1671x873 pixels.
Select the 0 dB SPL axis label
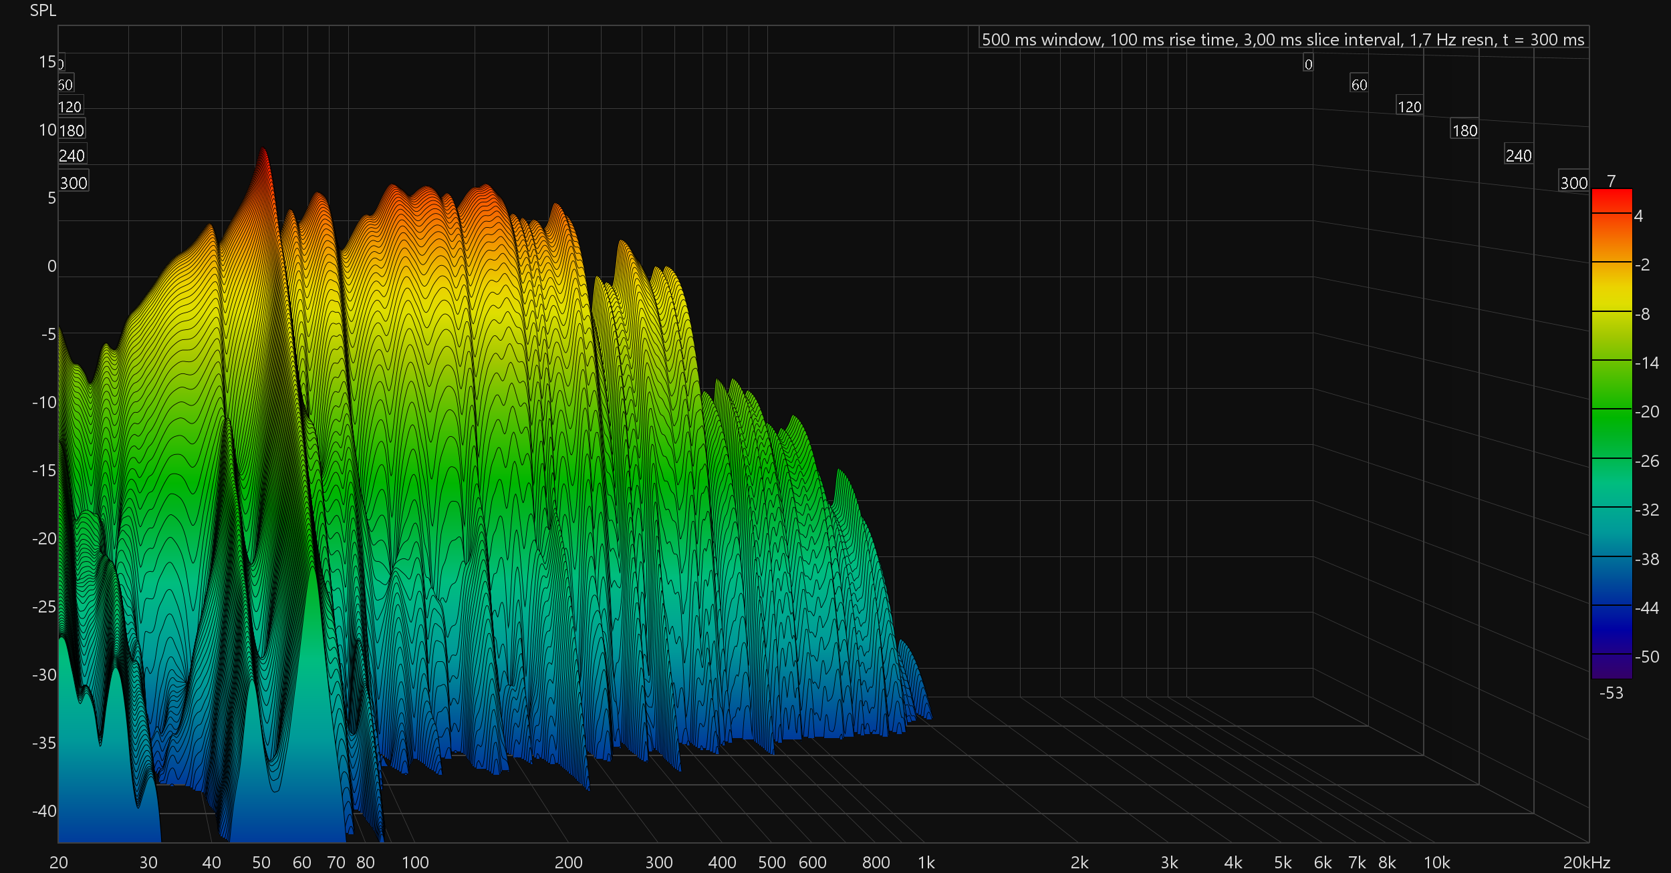[x=51, y=267]
